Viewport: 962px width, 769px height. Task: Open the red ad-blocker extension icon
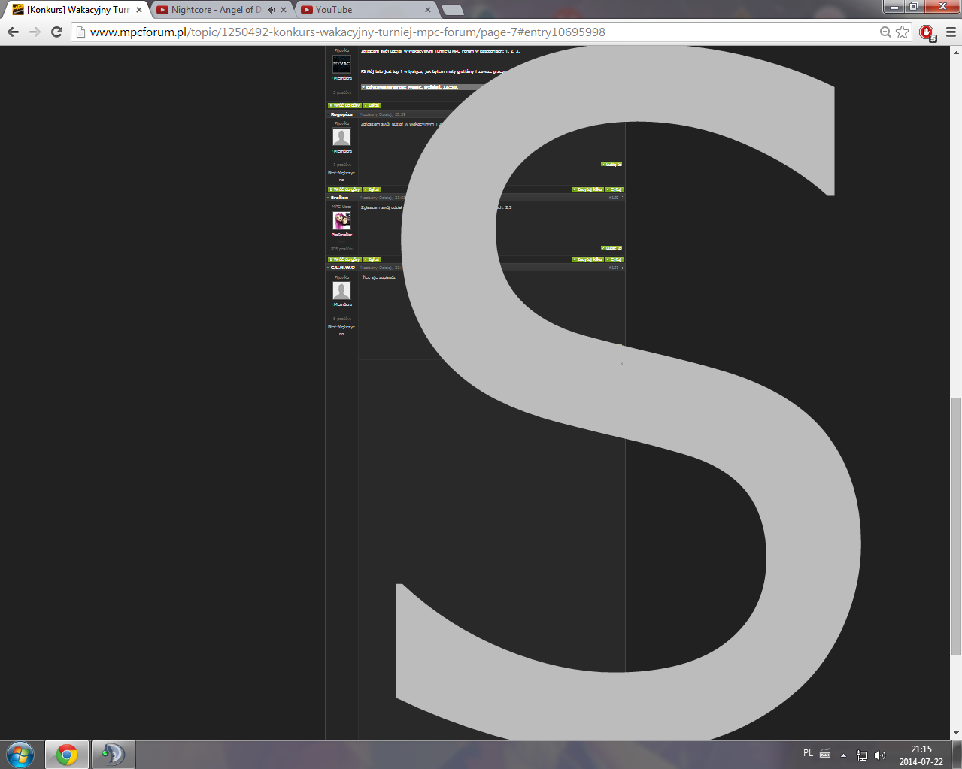click(x=927, y=32)
